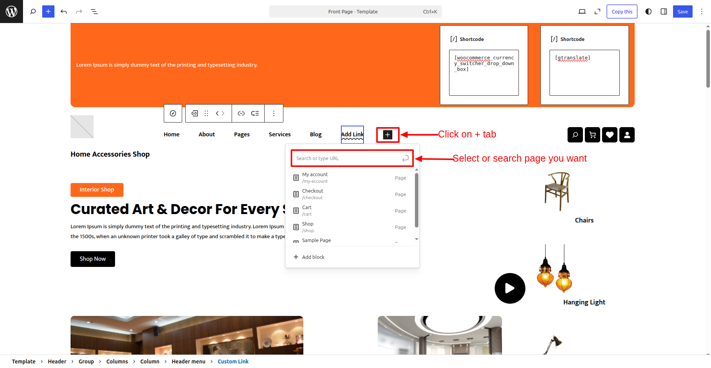Screen dimensions: 711x368
Task: Toggle the Styles half-circle icon
Action: point(648,11)
